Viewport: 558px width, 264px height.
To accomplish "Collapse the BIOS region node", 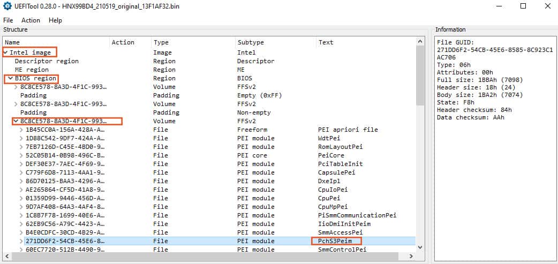I will pyautogui.click(x=11, y=78).
